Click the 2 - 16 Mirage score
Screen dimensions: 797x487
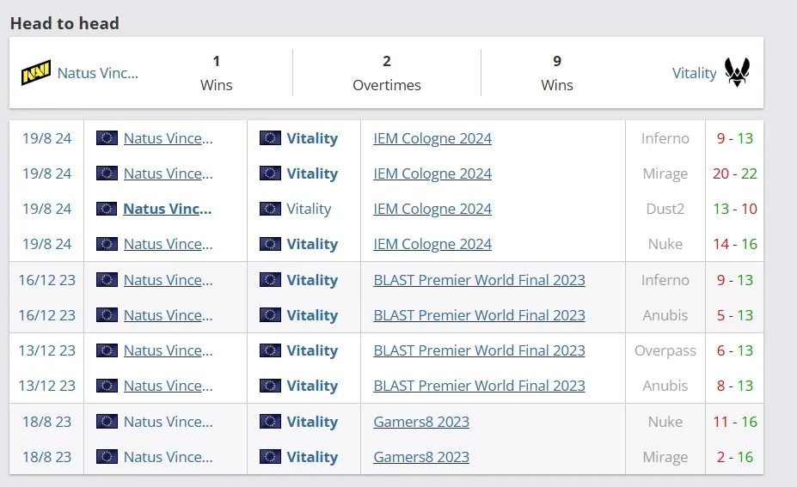click(x=735, y=457)
